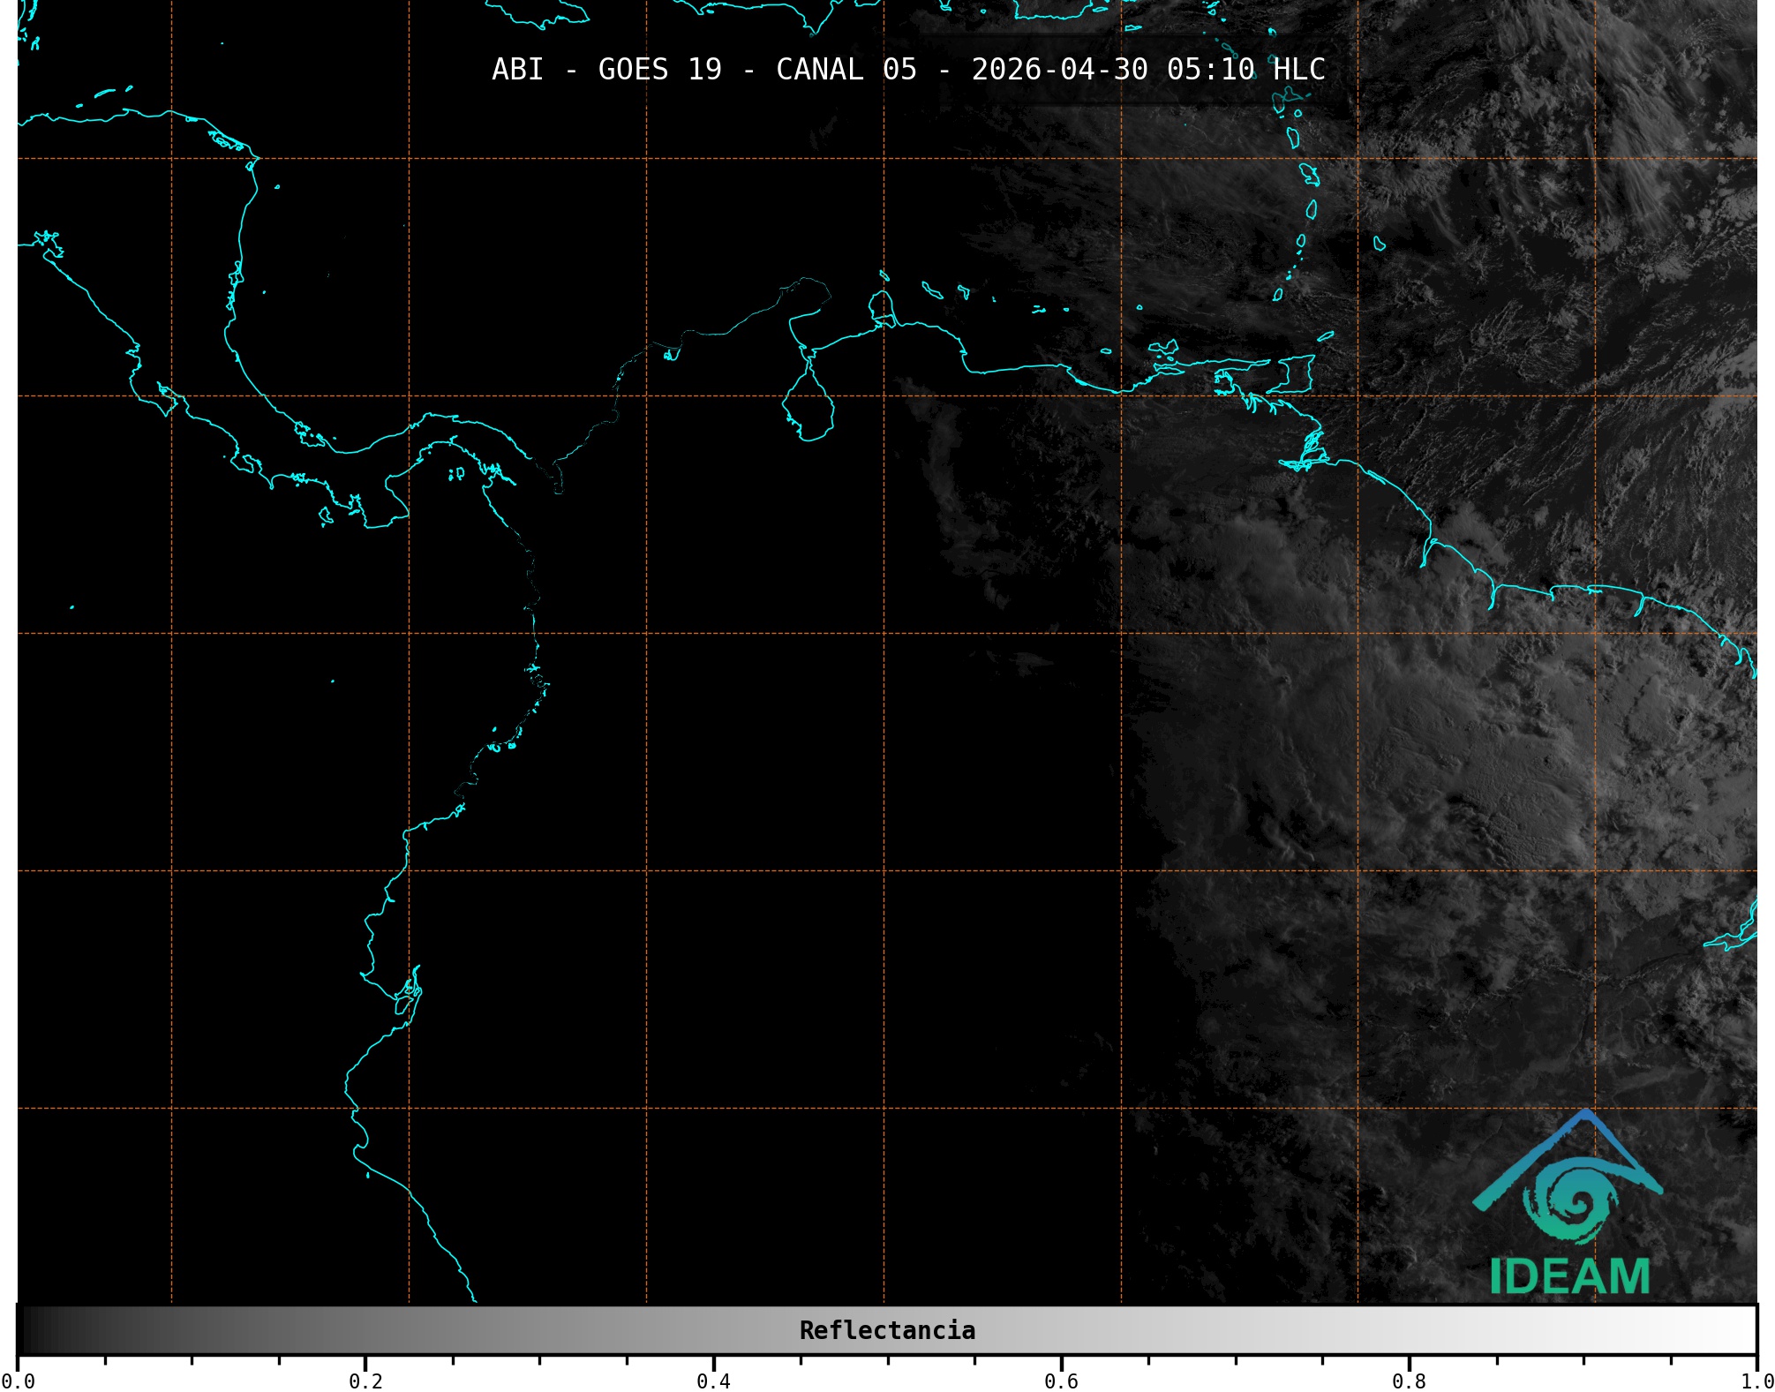This screenshot has width=1775, height=1392.
Task: Click the HLC time zone text in the title
Action: [1298, 70]
